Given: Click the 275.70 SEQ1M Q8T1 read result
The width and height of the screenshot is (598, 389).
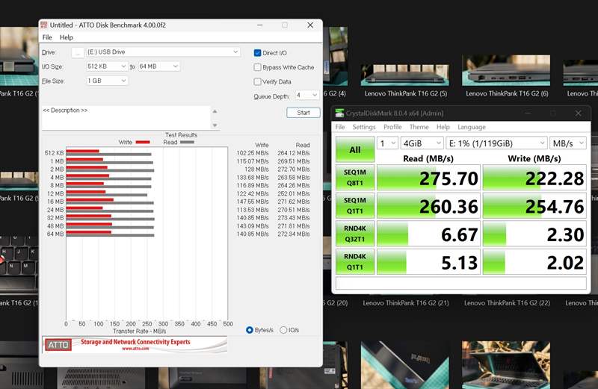Looking at the screenshot, I should (428, 178).
